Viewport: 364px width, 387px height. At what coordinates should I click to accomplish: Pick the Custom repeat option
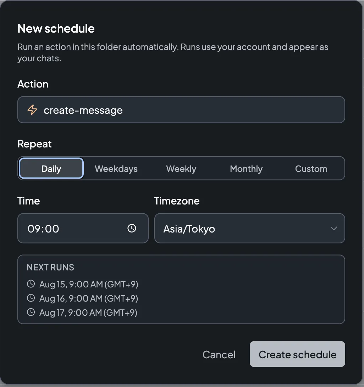[x=311, y=169]
